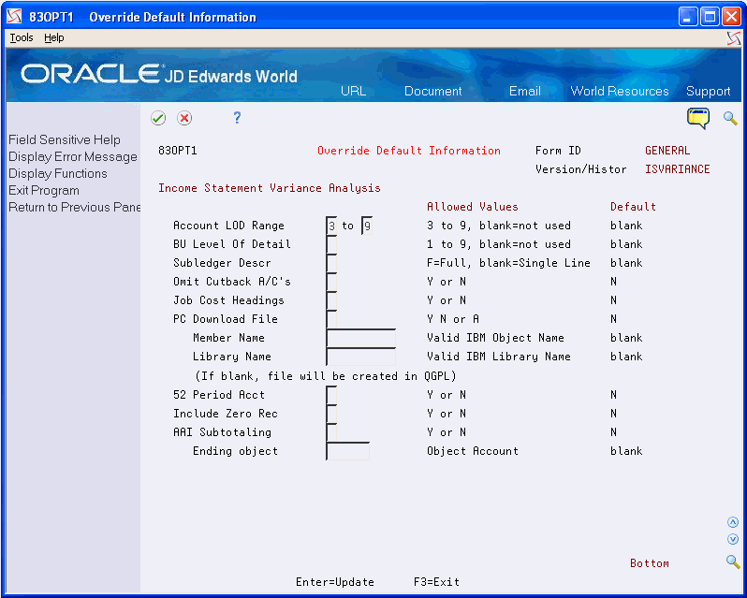The width and height of the screenshot is (747, 598).
Task: Click the AAI Subtotaling field
Action: [x=331, y=432]
